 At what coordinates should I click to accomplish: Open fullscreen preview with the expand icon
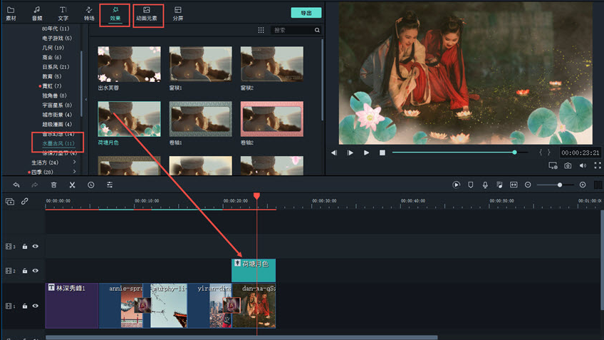tap(598, 165)
